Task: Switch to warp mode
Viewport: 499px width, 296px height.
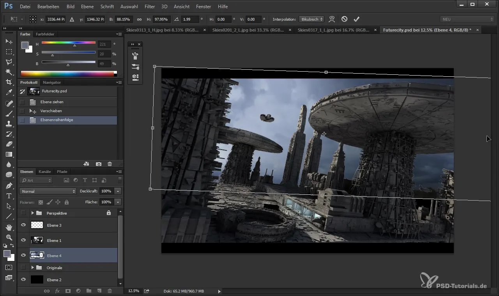Action: click(332, 19)
